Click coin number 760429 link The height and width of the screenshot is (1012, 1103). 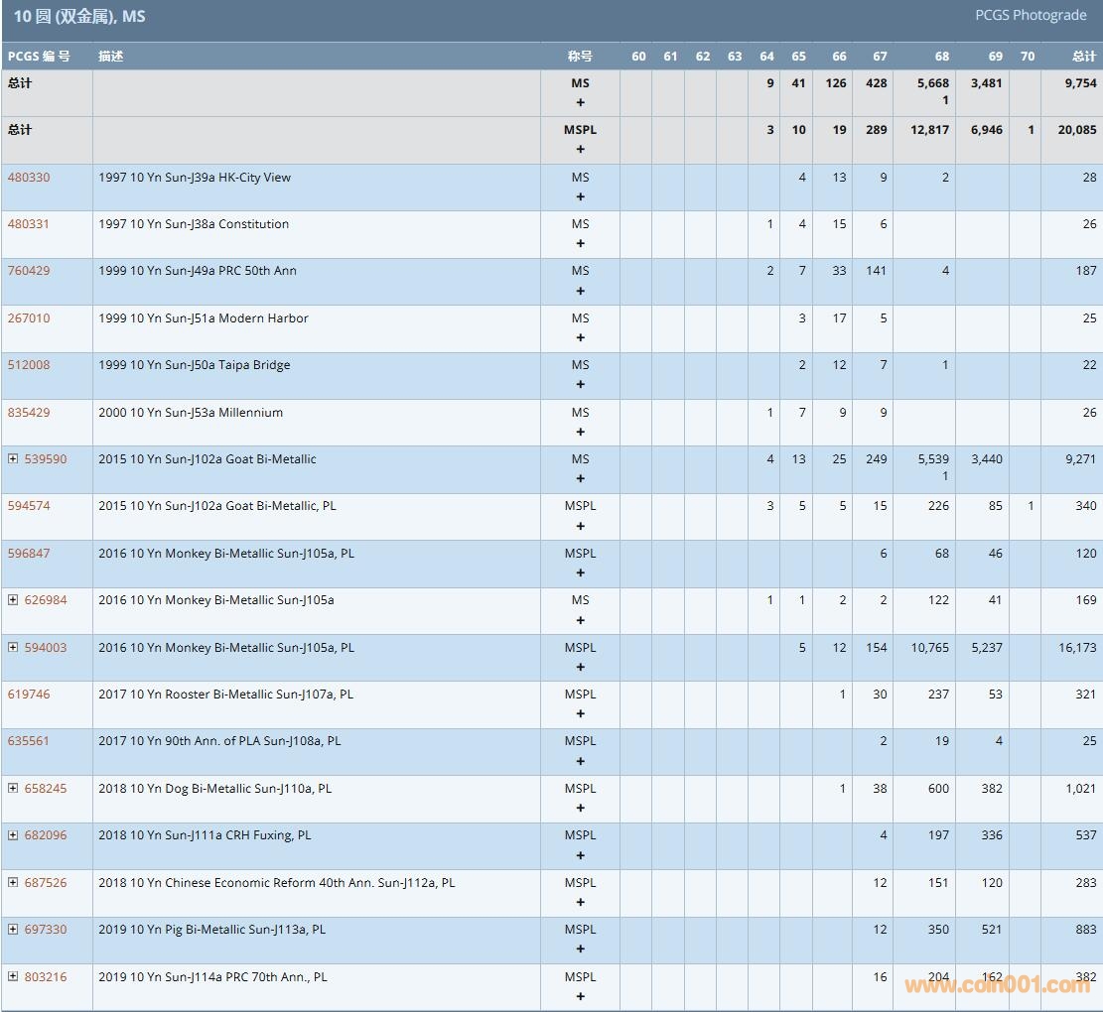tap(29, 271)
